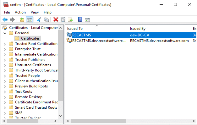Select Trusted People tree item
This screenshot has width=197, height=125.
pos(27,75)
